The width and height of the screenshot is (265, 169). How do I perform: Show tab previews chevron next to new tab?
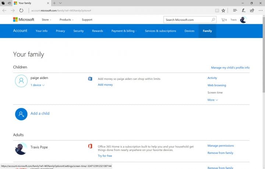pyautogui.click(x=60, y=3)
